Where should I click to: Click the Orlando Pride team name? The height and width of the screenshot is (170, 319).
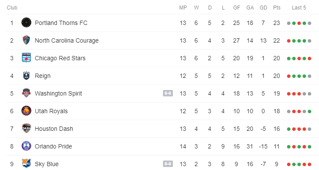[53, 146]
